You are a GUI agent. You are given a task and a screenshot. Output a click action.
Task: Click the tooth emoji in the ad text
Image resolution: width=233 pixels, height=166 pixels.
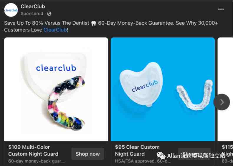(94, 23)
